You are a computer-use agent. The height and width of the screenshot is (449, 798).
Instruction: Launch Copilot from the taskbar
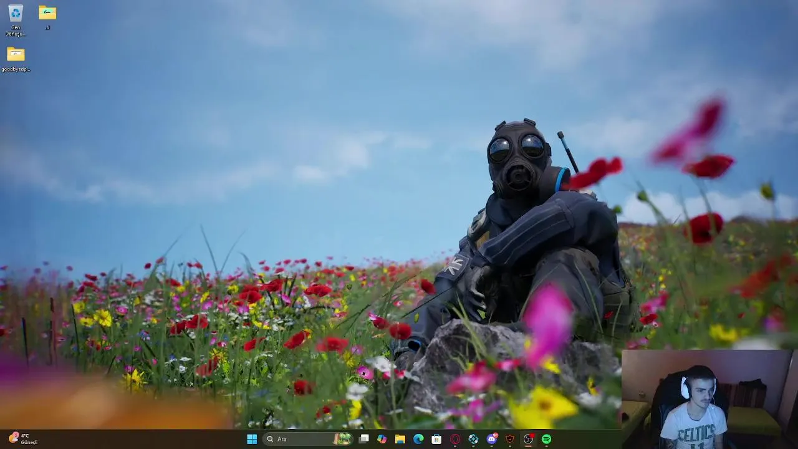(382, 439)
